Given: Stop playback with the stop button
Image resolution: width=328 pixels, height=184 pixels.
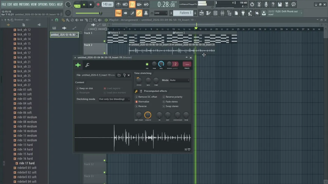Looking at the screenshot, I should tap(90, 4).
